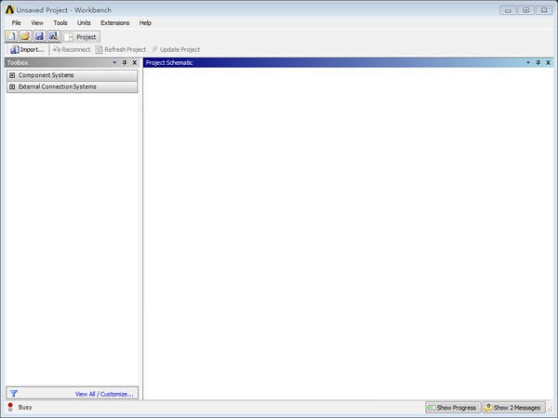Pin the Toolbox panel

[x=125, y=62]
